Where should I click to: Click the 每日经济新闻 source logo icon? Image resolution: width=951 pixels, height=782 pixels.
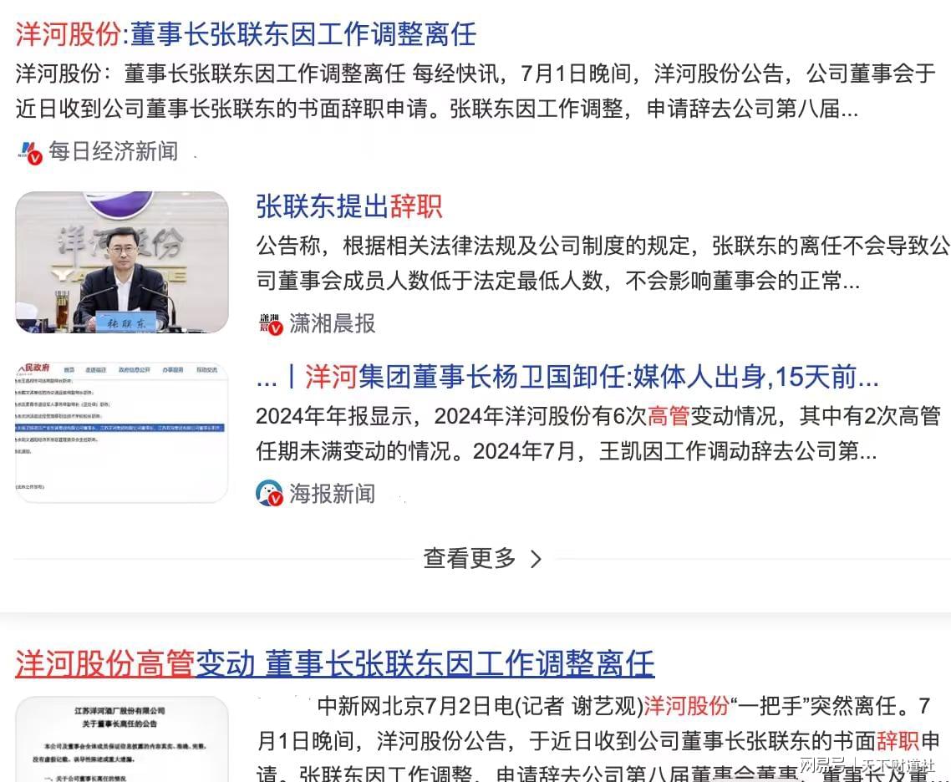[x=30, y=152]
